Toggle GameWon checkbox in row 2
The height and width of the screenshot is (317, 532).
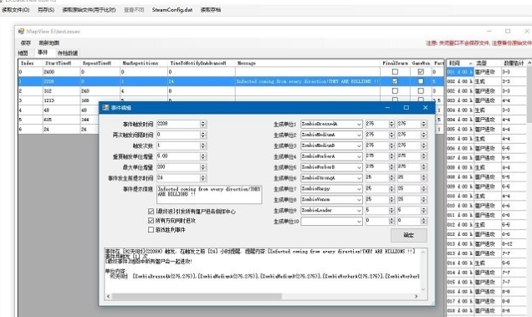[421, 90]
